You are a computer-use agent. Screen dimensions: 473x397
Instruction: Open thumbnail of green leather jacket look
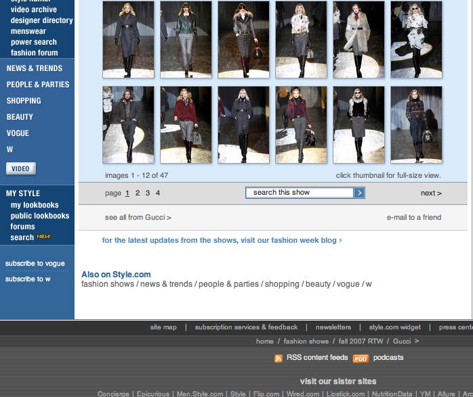[x=186, y=39]
